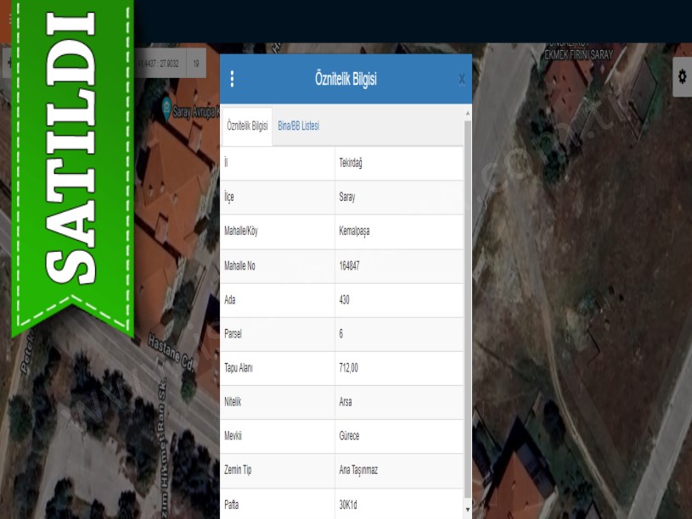Open the three-dot menu in dialog header
Viewport: 692px width, 519px height.
[232, 79]
